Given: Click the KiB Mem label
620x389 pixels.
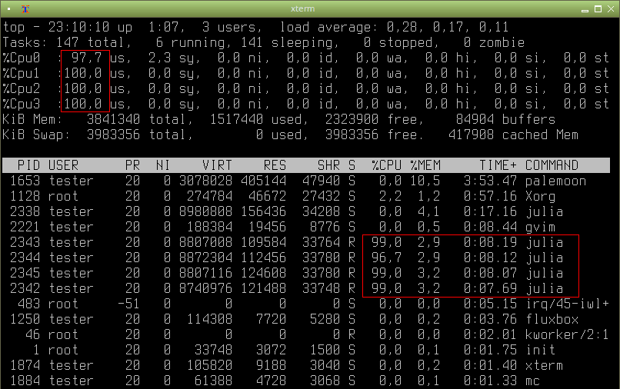Looking at the screenshot, I should pyautogui.click(x=32, y=119).
